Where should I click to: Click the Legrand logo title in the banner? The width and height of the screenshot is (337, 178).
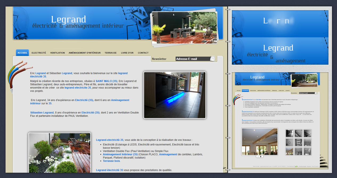[x=68, y=20]
